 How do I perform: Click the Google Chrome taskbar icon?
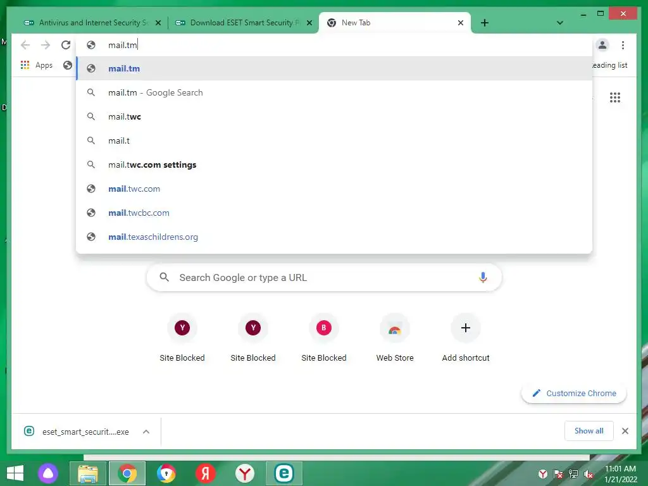(127, 473)
